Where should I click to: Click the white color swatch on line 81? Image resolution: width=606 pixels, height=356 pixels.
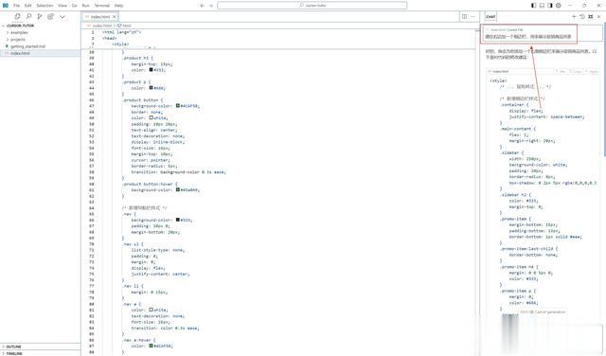(x=151, y=310)
